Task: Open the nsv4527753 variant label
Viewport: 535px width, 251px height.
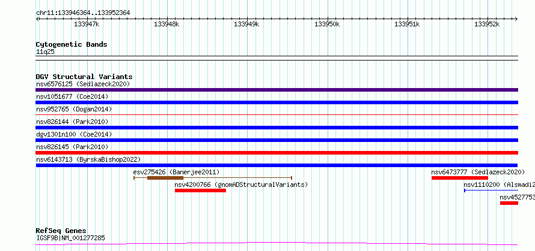Action: pos(517,197)
